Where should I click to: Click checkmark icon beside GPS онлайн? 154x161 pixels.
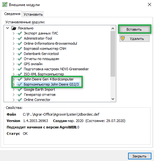20,64
